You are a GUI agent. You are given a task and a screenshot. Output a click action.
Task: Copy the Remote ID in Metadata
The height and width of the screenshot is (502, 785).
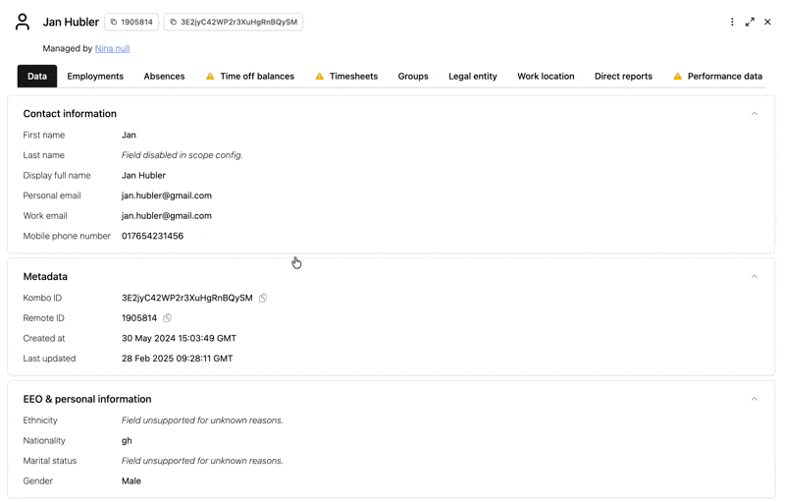pyautogui.click(x=167, y=318)
